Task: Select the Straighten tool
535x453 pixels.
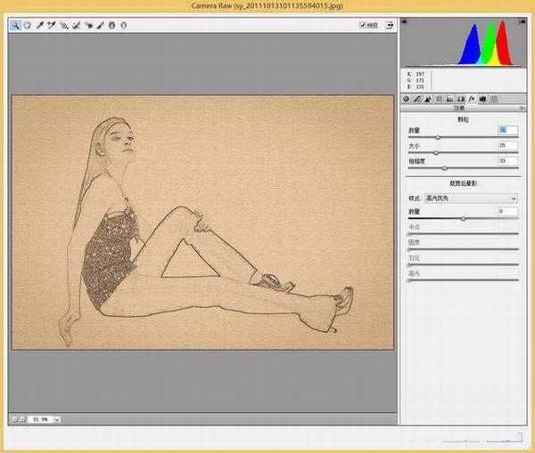Action: pos(87,25)
